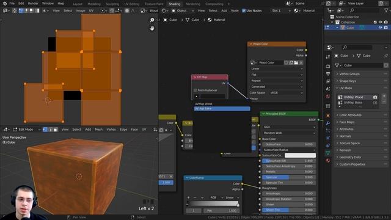This screenshot has height=220, width=391.
Task: Open the Material properties tab
Action: pos(328,160)
